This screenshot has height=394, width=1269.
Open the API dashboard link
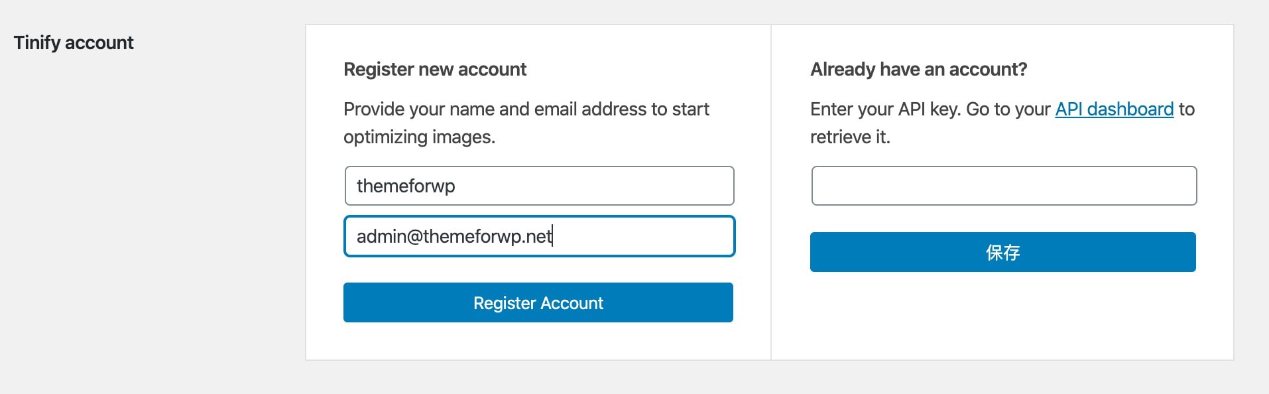coord(1114,109)
